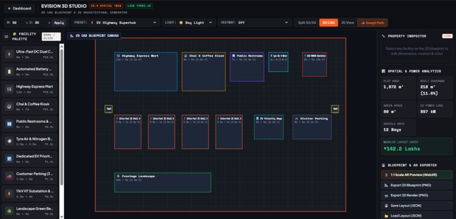Select the red 11kV substation block on canvas
The image size is (456, 219).
315,65
